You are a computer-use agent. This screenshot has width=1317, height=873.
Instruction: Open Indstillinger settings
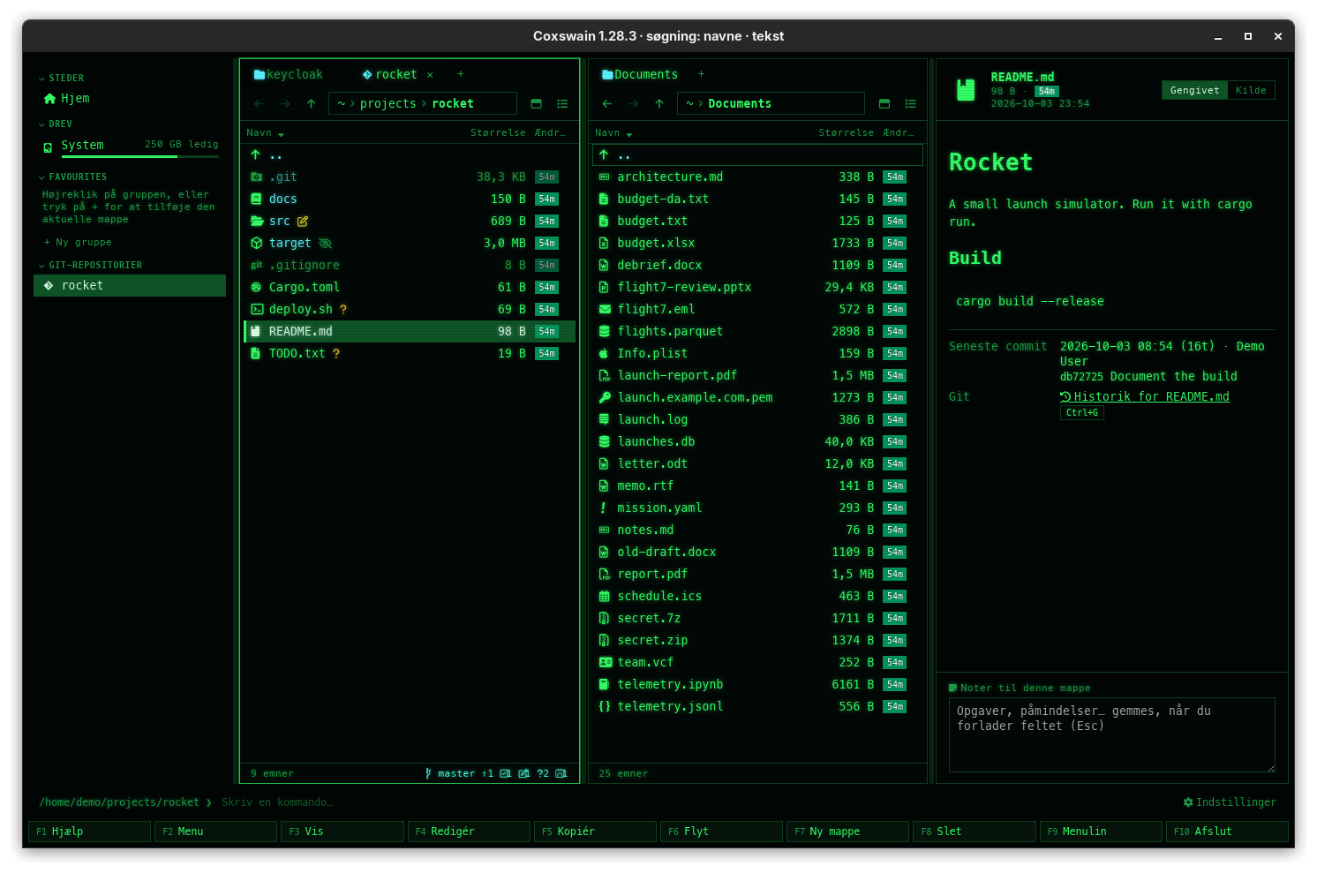[1230, 802]
